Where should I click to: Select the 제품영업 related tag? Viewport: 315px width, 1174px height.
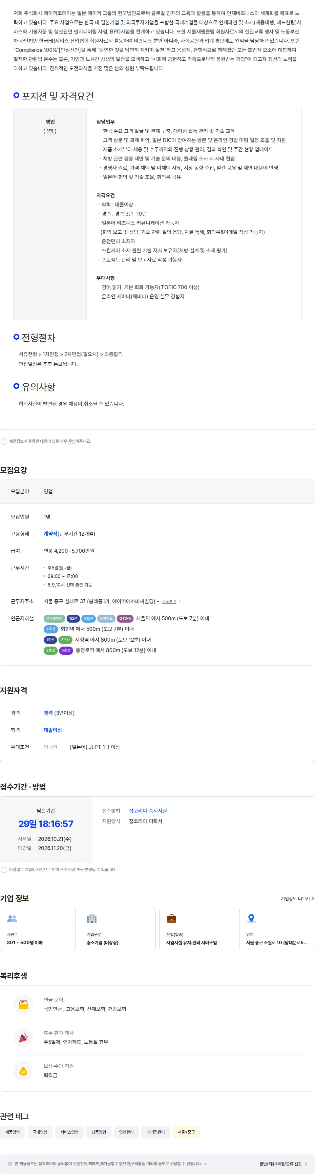point(12,1132)
